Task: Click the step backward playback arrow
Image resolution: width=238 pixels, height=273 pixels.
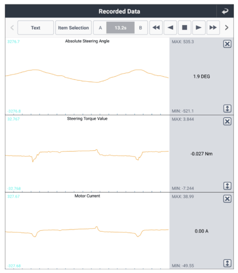Action: [x=170, y=28]
